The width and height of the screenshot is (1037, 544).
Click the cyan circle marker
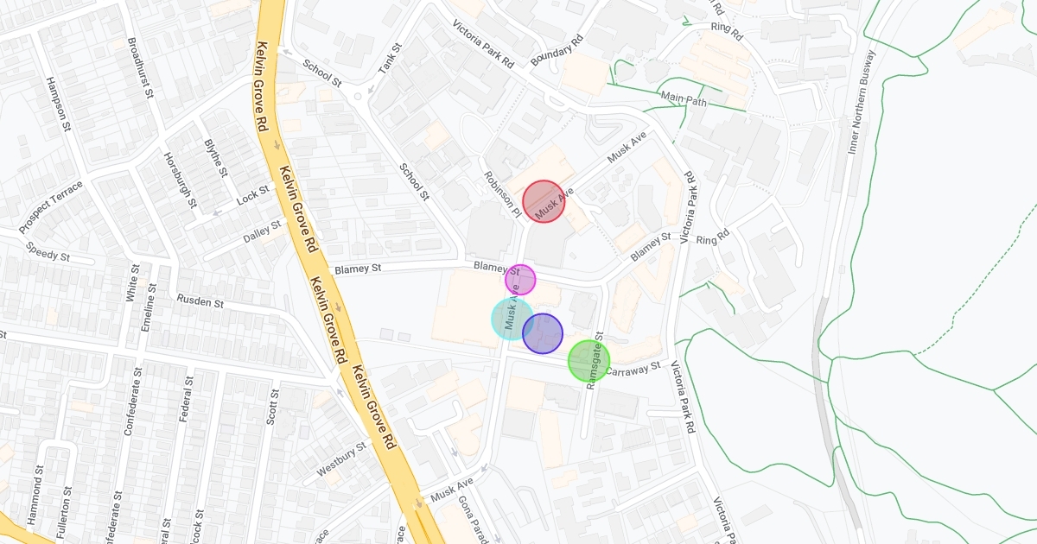512,319
